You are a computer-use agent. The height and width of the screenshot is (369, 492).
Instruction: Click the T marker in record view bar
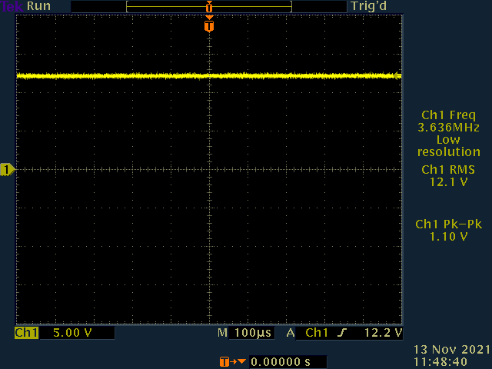pyautogui.click(x=209, y=6)
